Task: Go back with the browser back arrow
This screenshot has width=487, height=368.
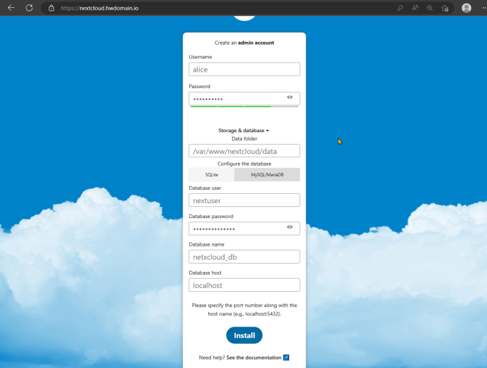Action: pos(11,8)
